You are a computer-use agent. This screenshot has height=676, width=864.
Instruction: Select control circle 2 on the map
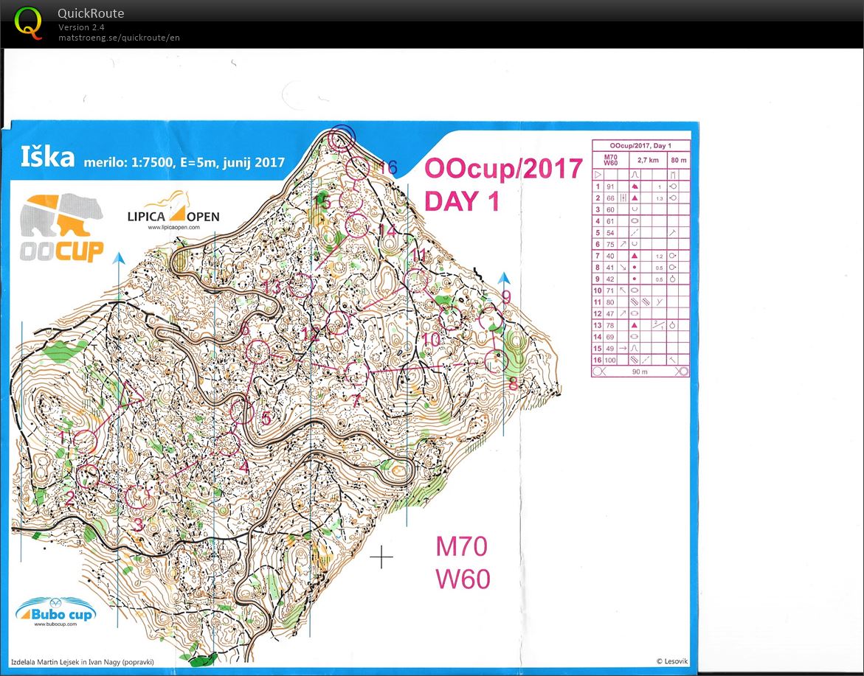click(88, 477)
